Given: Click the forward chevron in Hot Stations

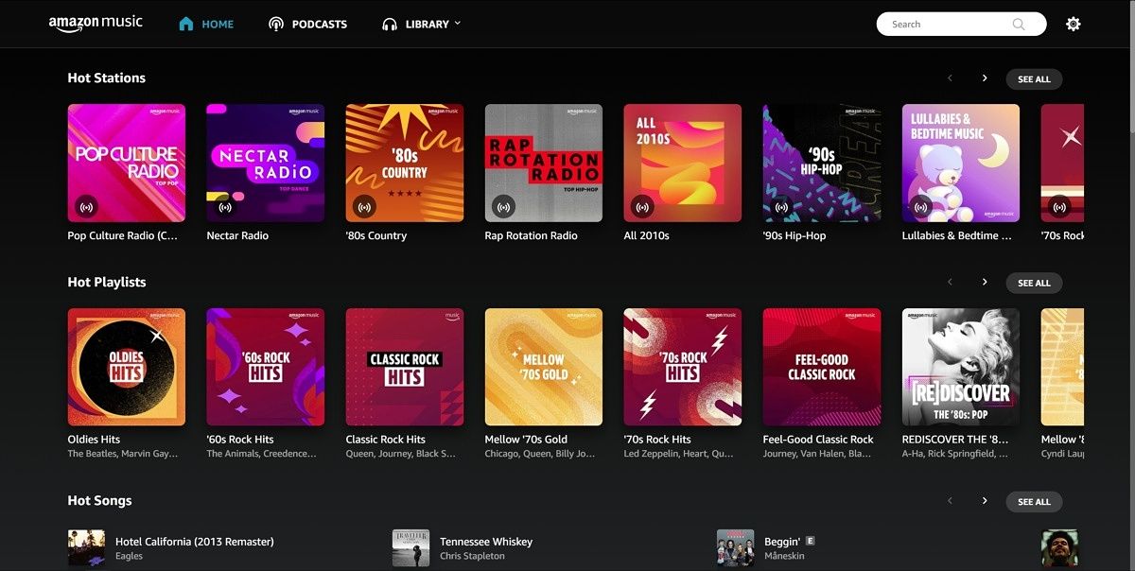Looking at the screenshot, I should coord(985,78).
